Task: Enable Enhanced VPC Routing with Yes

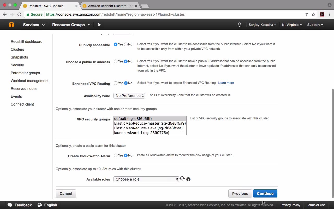Action: tap(116, 83)
